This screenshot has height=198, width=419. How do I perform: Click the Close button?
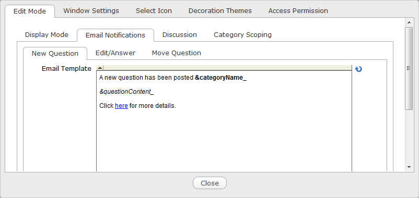[210, 183]
